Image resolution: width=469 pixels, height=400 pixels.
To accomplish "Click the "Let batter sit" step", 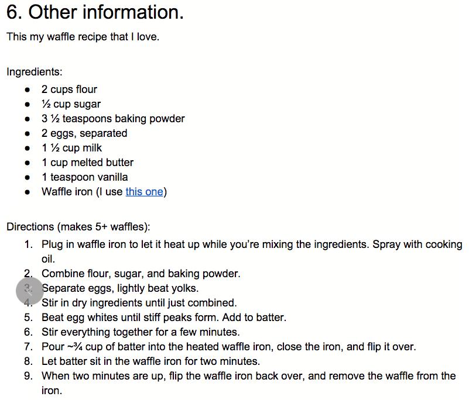I will [150, 361].
